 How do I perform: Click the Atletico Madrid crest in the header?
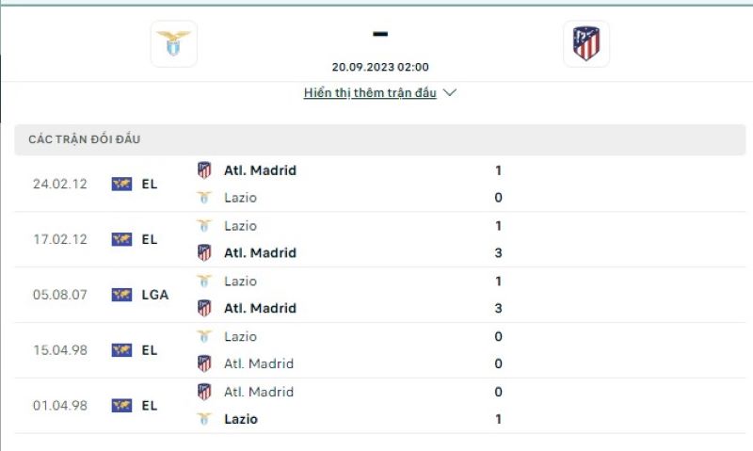coord(586,44)
